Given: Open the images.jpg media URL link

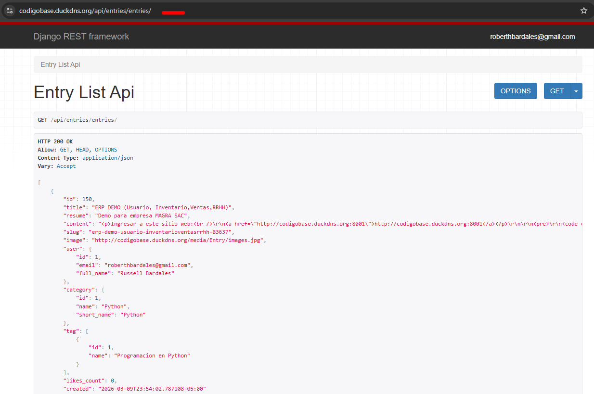Looking at the screenshot, I should (x=179, y=240).
